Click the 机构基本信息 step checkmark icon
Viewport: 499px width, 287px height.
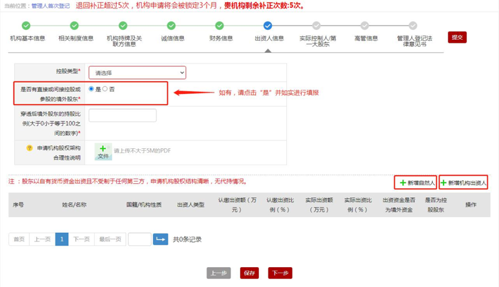click(26, 26)
